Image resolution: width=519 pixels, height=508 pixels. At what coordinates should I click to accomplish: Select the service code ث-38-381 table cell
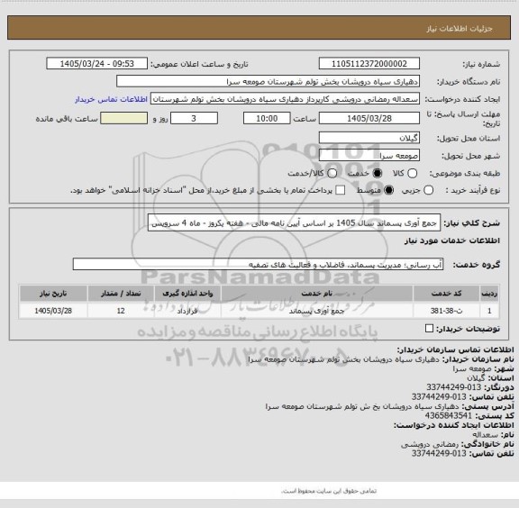pos(446,311)
